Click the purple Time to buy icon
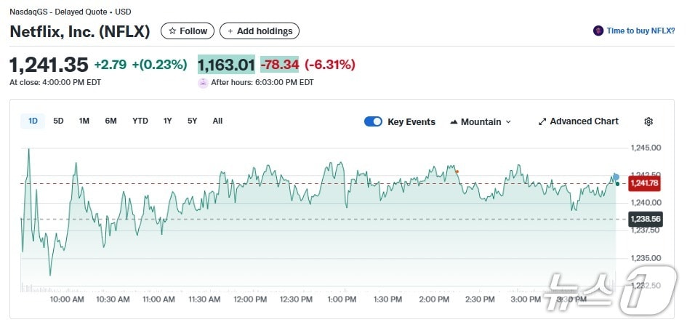Viewport: 687px width, 325px height. click(x=598, y=31)
